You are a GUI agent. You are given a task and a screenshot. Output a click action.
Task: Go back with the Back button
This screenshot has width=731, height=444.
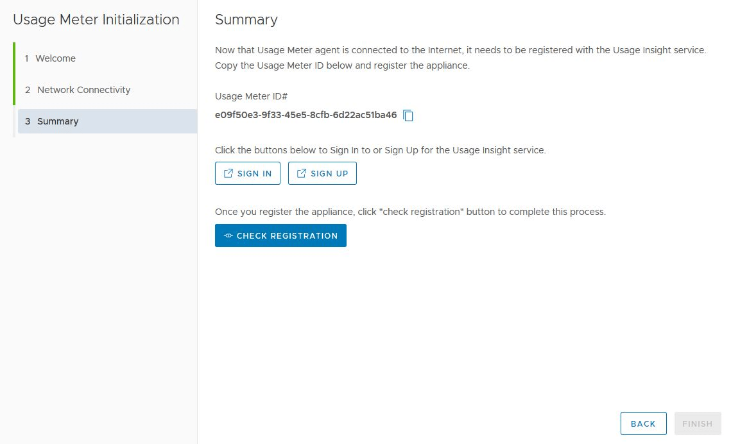(643, 423)
